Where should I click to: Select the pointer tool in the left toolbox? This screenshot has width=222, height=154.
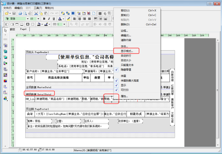[5, 30]
